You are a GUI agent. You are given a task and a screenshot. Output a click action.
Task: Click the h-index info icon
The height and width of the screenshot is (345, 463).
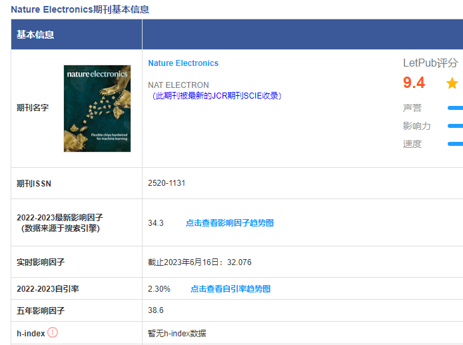(53, 332)
